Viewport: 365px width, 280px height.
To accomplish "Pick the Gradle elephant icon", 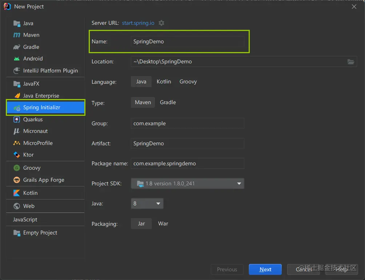I will click(17, 47).
